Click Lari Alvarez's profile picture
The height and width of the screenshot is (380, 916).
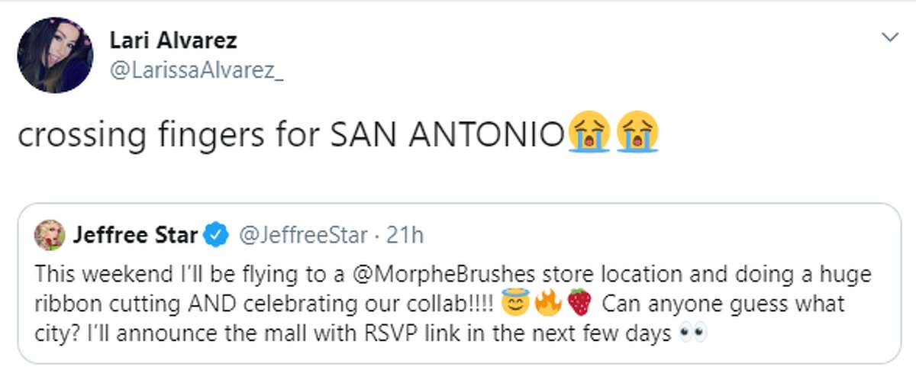(56, 55)
